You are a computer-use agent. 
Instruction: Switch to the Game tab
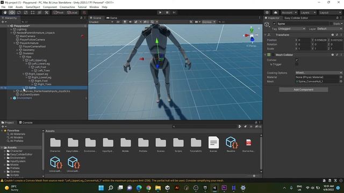pos(112,18)
